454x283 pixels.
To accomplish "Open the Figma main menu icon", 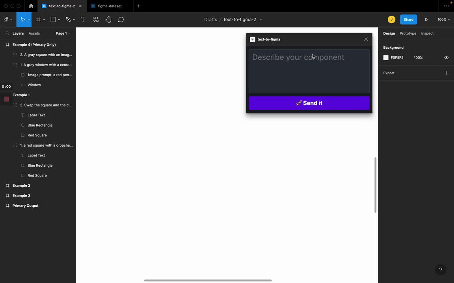I will [x=6, y=19].
